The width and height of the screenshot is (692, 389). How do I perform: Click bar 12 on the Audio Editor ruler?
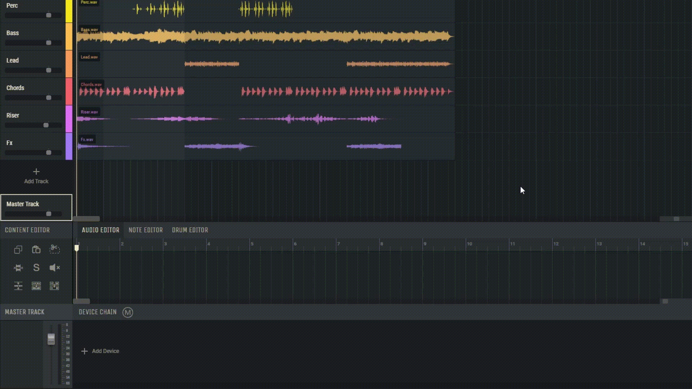tap(556, 244)
